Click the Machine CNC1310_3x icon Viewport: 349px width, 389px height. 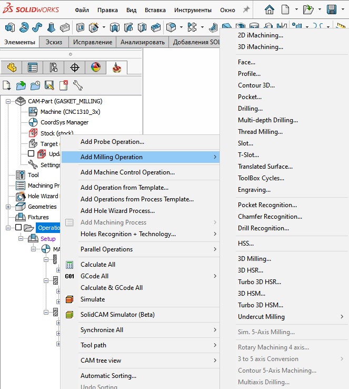pos(33,112)
